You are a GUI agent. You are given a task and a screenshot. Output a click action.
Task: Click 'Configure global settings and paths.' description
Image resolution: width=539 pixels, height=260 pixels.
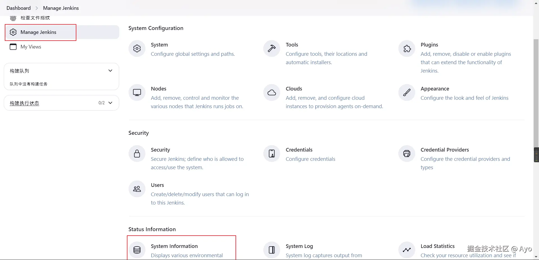click(x=193, y=54)
